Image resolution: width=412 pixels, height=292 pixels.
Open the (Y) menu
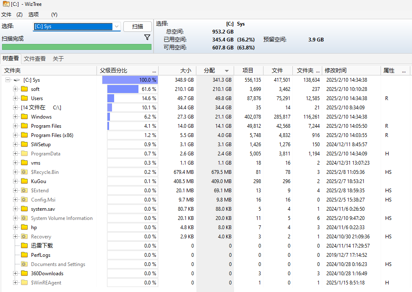coord(54,14)
